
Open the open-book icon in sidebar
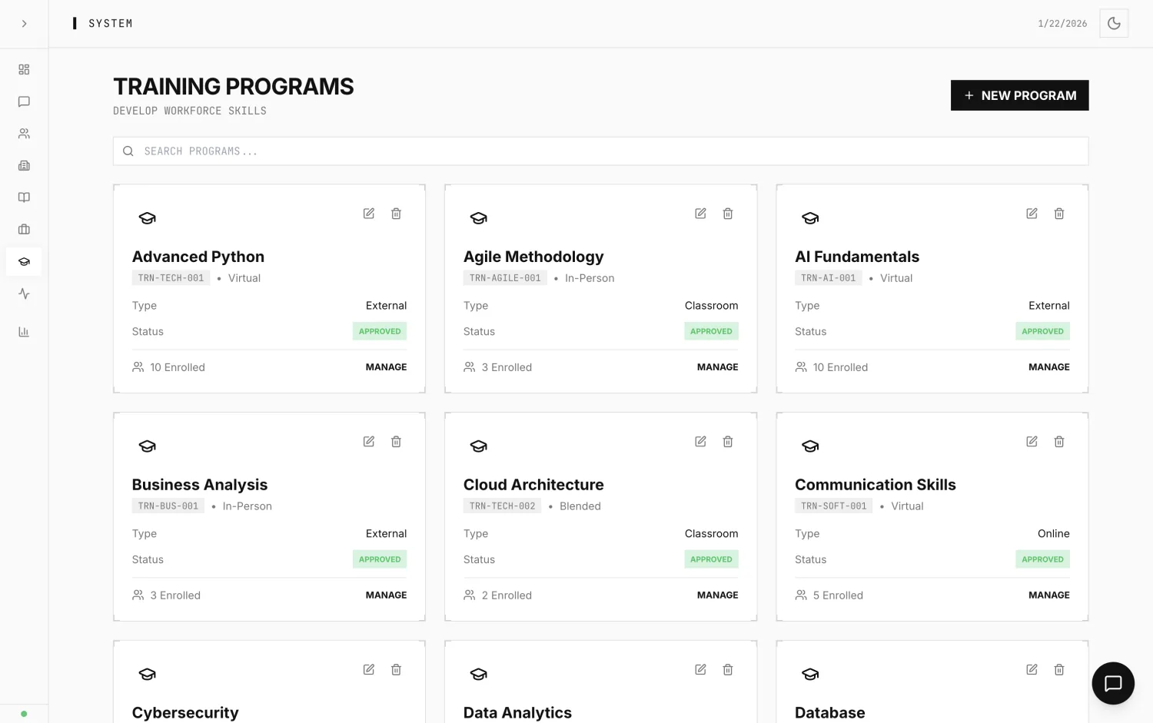[x=24, y=197]
